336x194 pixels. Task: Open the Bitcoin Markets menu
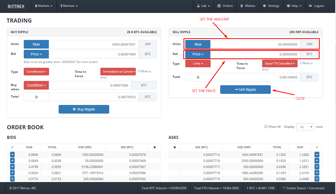[44, 6]
